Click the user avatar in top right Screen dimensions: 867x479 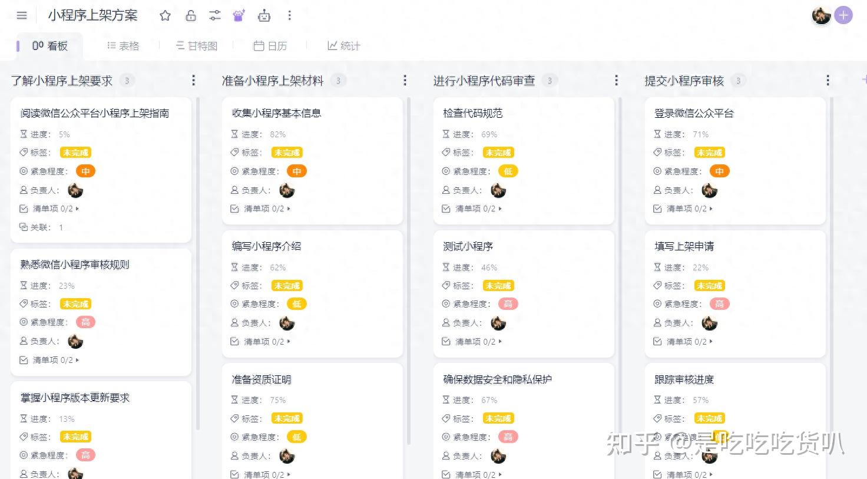tap(821, 16)
